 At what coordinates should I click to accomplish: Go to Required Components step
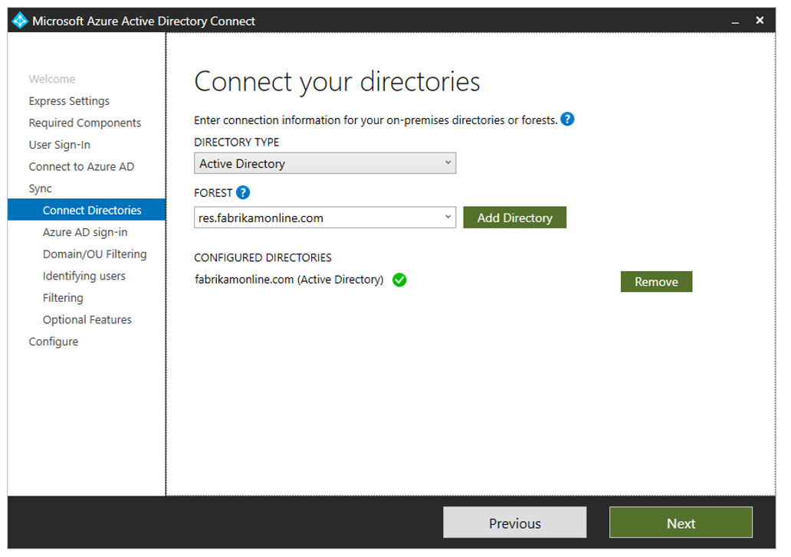(85, 123)
